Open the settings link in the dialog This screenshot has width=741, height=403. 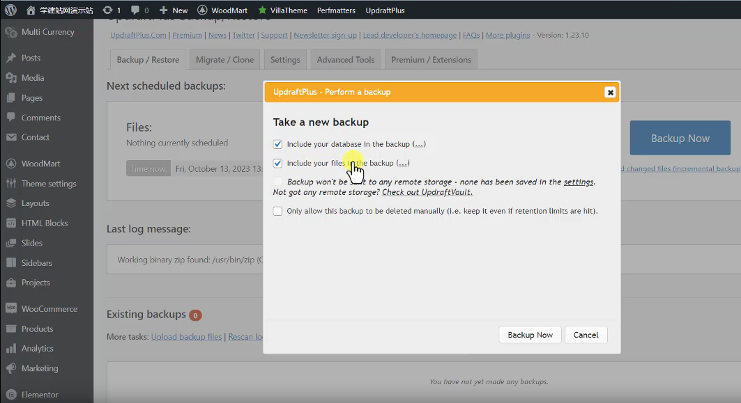[x=579, y=182]
